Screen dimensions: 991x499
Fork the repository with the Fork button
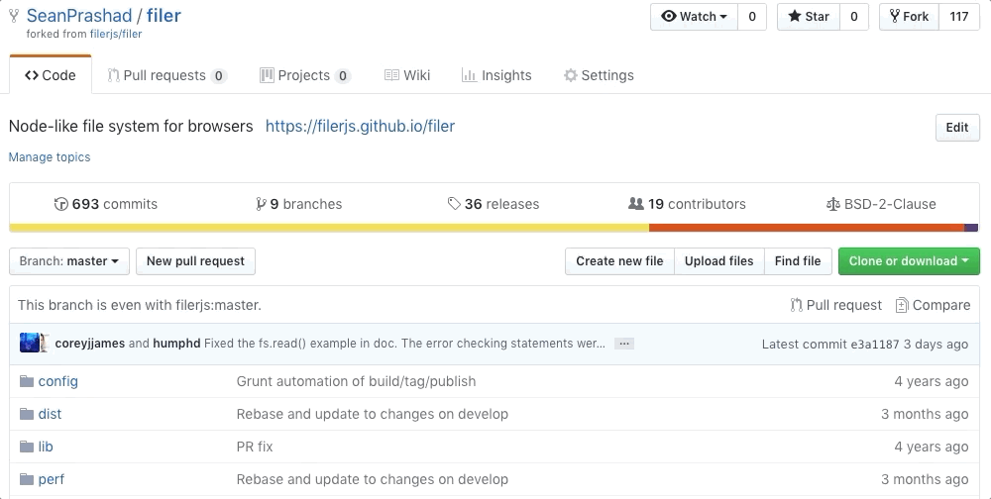coord(910,17)
